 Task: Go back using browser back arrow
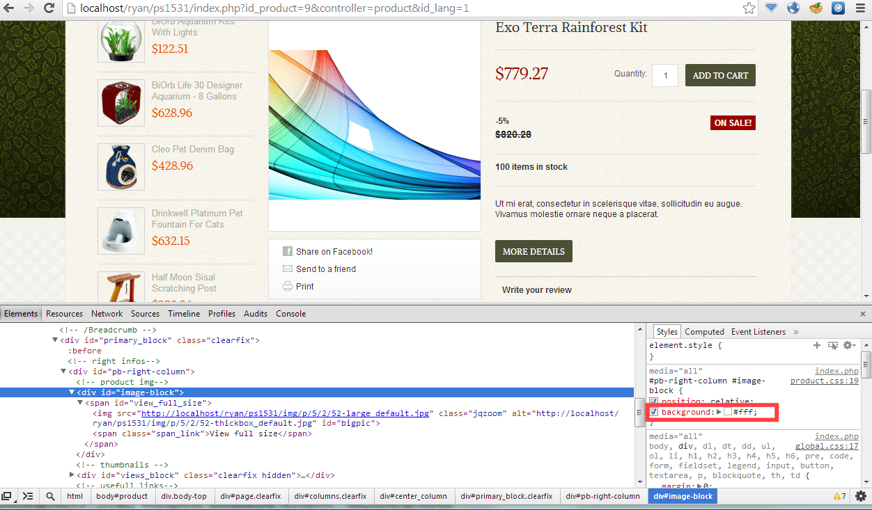[10, 8]
